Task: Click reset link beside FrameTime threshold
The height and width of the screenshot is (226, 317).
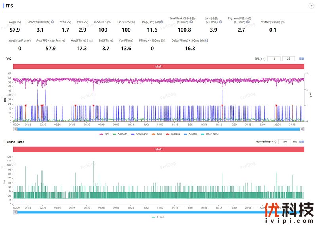Action: 302,141
